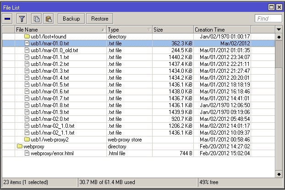Image resolution: width=285 pixels, height=190 pixels.
Task: Select file name usb1/mar-01.0.txt
Action: [50, 43]
